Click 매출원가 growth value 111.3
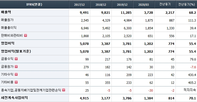The height and width of the screenshot is (102, 197). click(x=192, y=21)
